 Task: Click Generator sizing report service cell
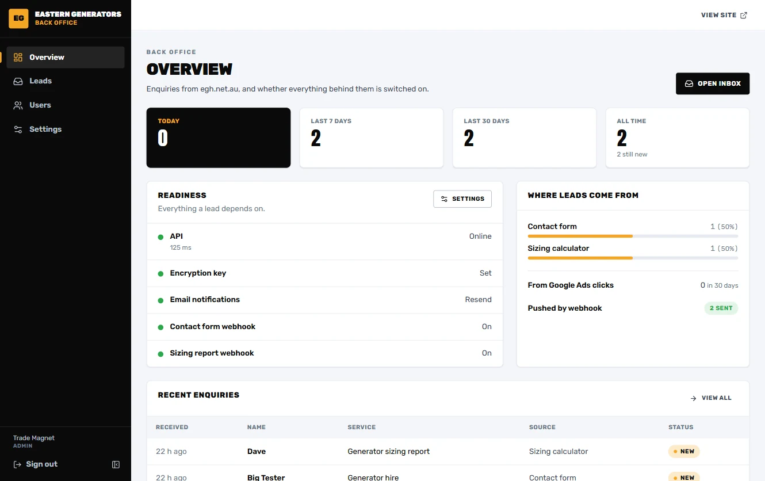(x=389, y=452)
